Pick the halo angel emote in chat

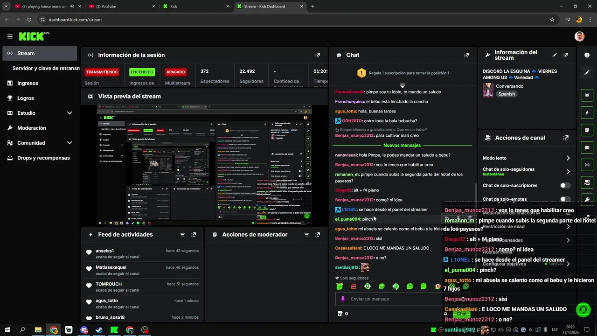(x=340, y=286)
